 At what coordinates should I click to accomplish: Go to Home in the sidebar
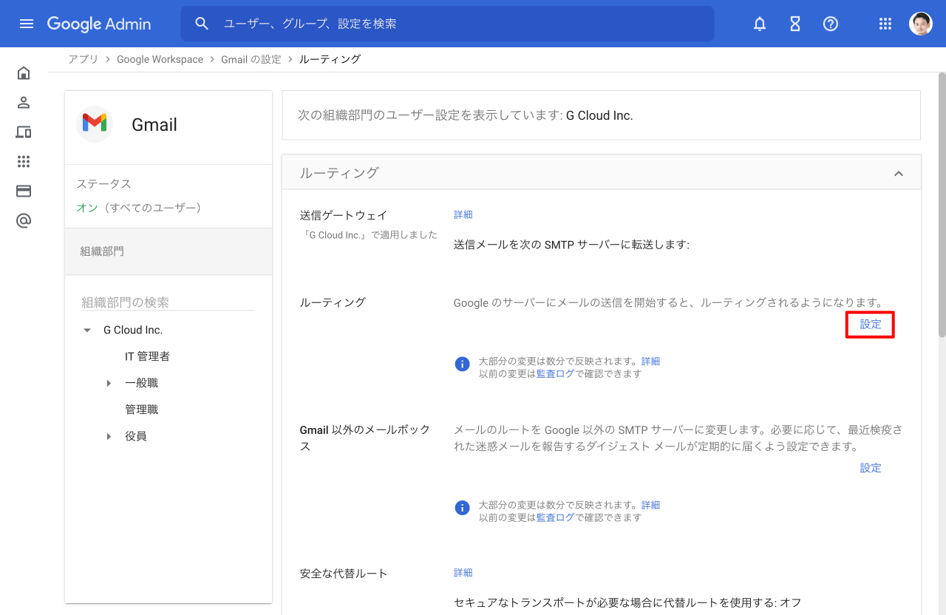click(24, 72)
